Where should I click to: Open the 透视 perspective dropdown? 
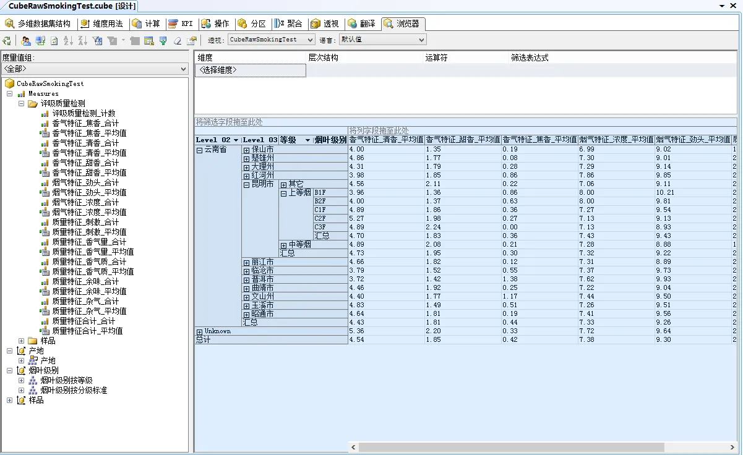click(x=309, y=40)
